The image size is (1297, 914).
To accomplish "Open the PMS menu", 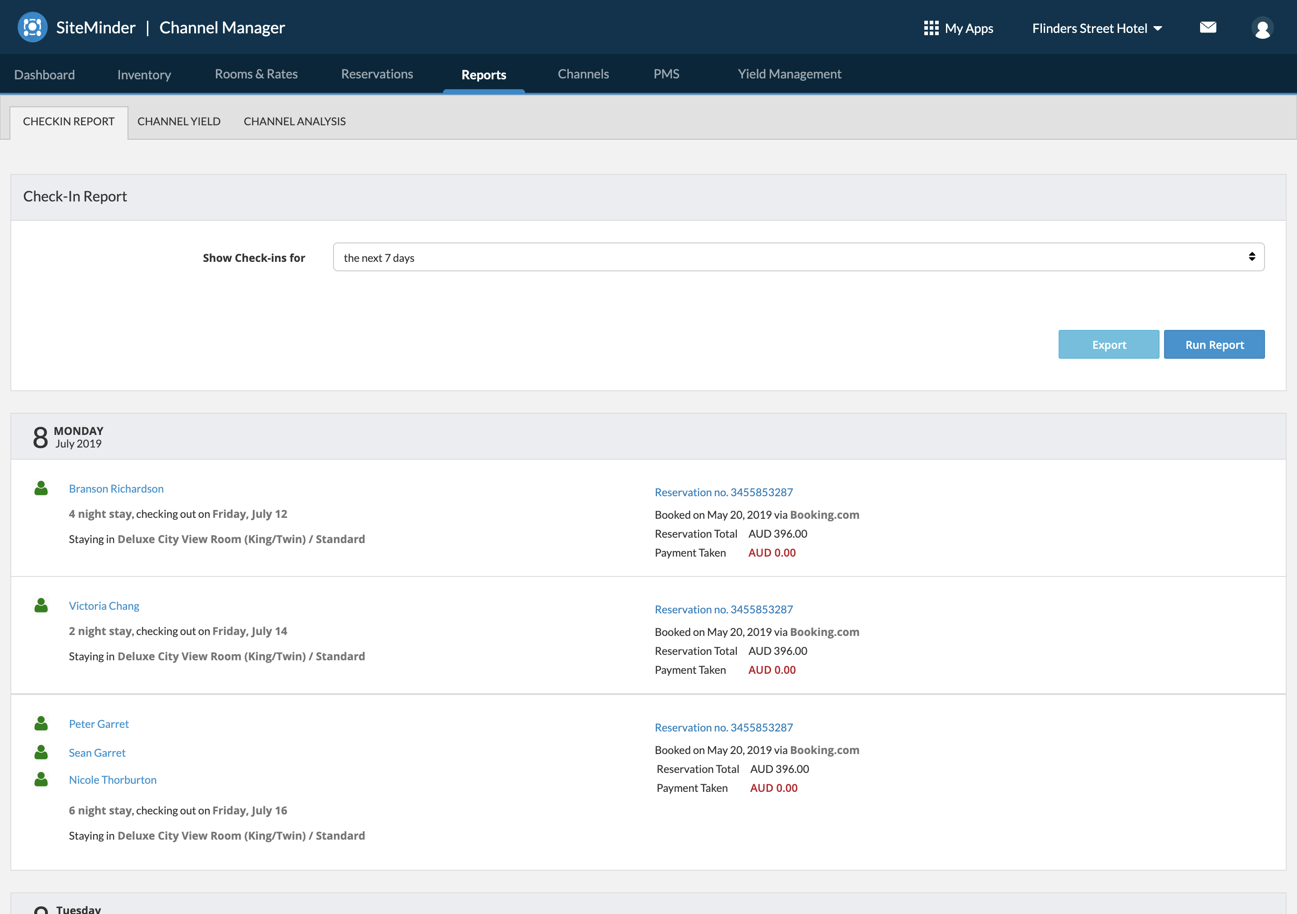I will click(x=666, y=74).
